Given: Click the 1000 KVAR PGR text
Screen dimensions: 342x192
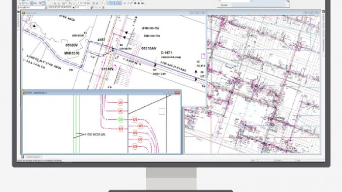Looking at the screenshot, I should coord(171,57).
